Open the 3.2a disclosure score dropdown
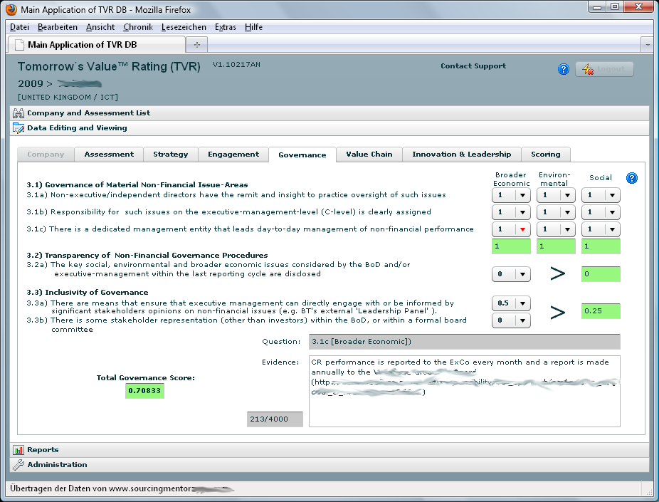Viewport: 659px width, 502px height. point(522,274)
